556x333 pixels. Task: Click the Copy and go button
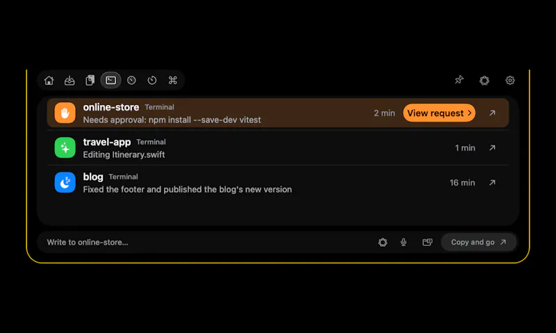point(478,242)
